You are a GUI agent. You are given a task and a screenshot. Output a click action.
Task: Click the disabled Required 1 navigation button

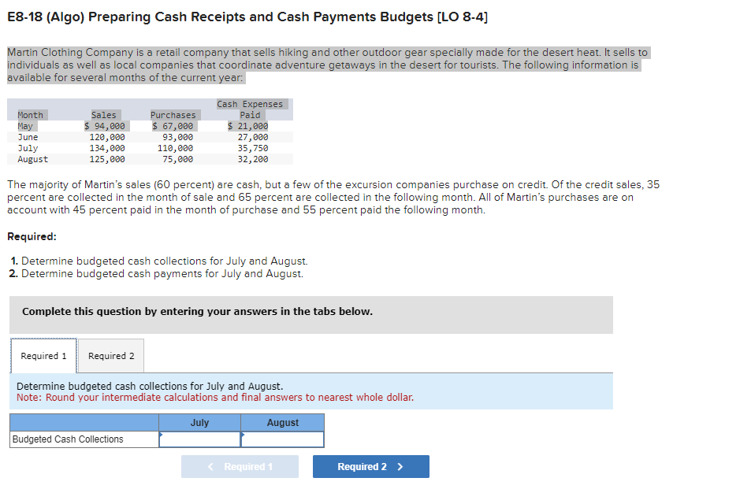240,466
